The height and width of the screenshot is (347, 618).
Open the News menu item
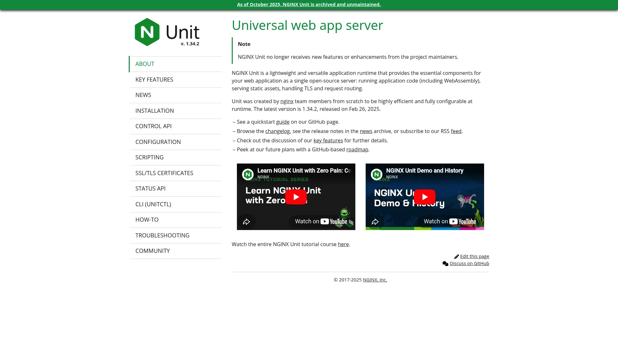pos(175,95)
